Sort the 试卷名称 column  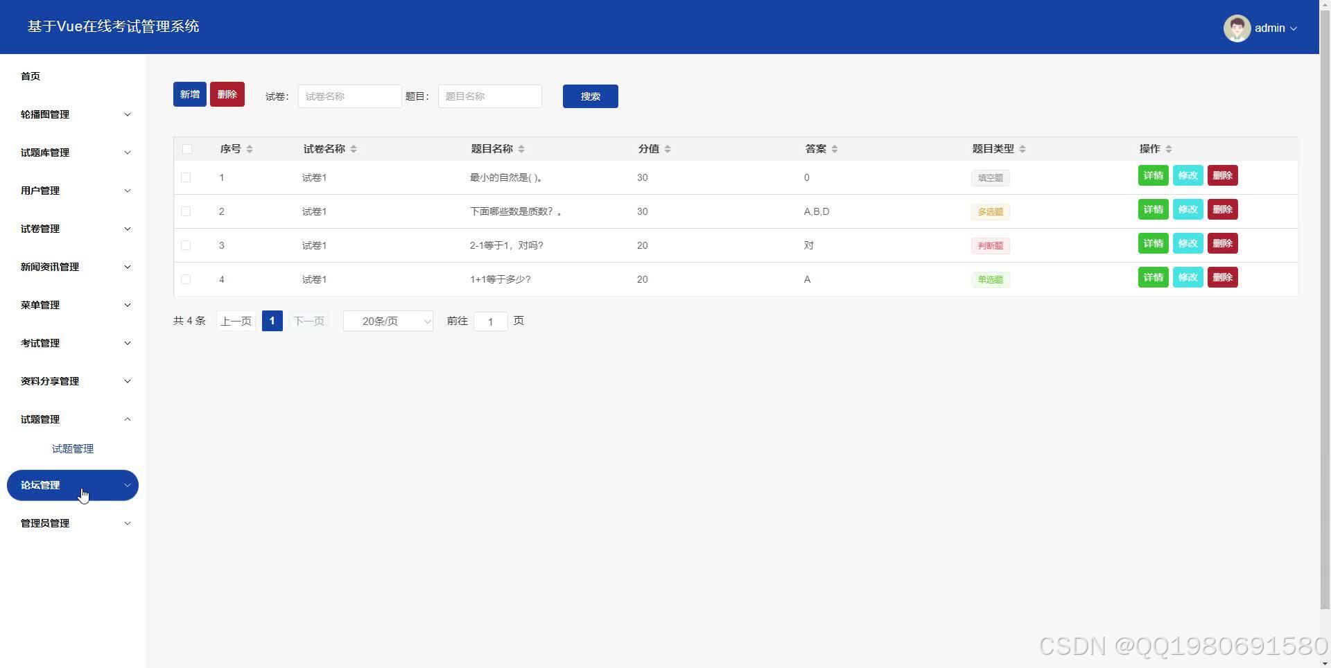354,148
